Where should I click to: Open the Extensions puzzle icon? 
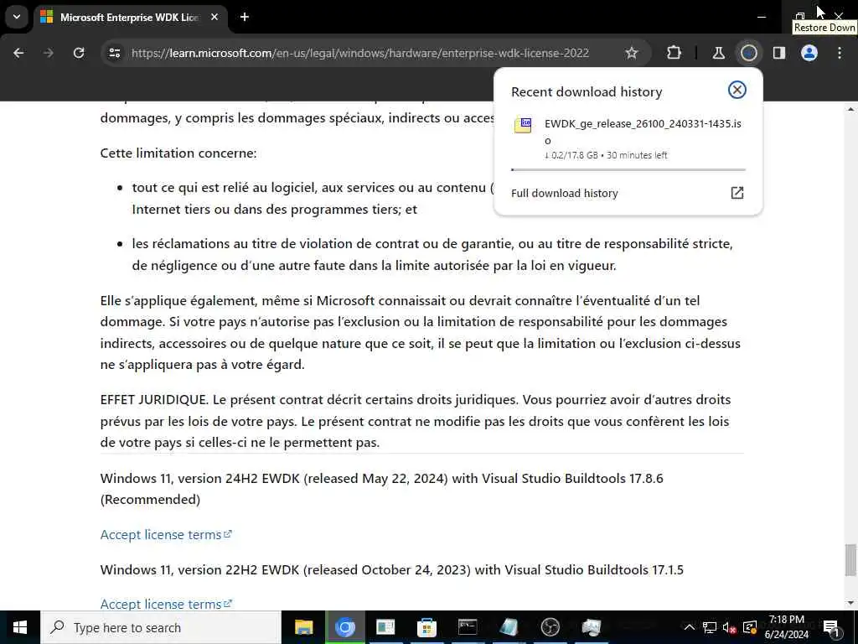point(675,53)
